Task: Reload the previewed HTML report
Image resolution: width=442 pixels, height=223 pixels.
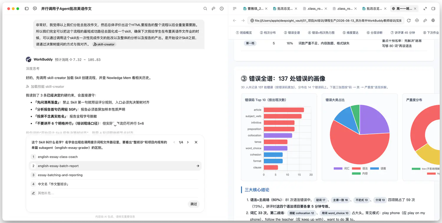Action: tap(409, 21)
